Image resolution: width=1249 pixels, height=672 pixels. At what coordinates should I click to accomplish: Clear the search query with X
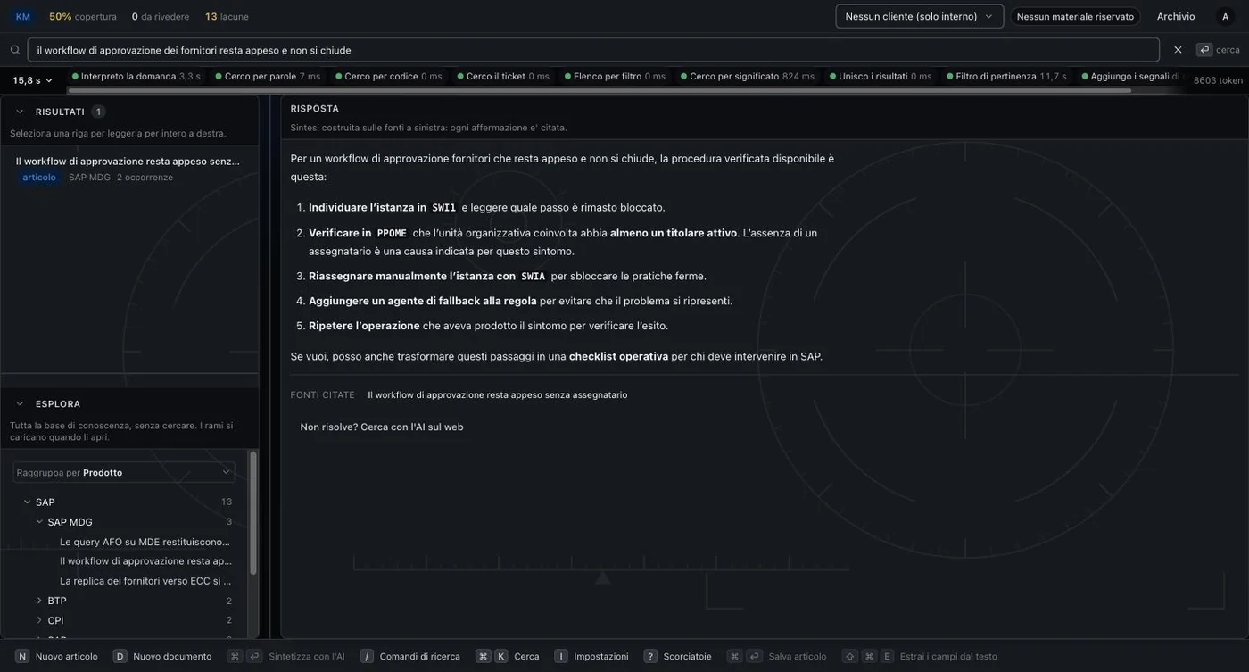pos(1178,50)
